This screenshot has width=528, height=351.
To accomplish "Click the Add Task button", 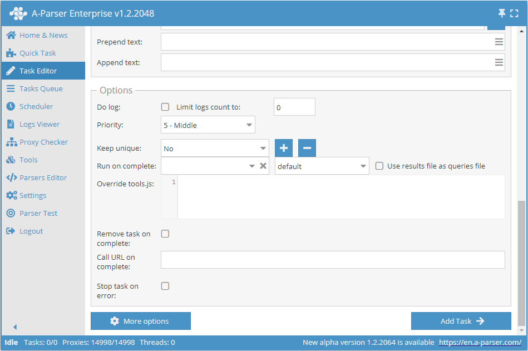I will (461, 321).
